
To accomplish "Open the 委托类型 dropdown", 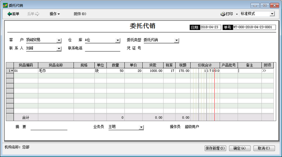I will coord(177,40).
